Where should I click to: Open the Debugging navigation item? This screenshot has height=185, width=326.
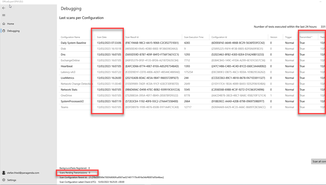point(13,31)
